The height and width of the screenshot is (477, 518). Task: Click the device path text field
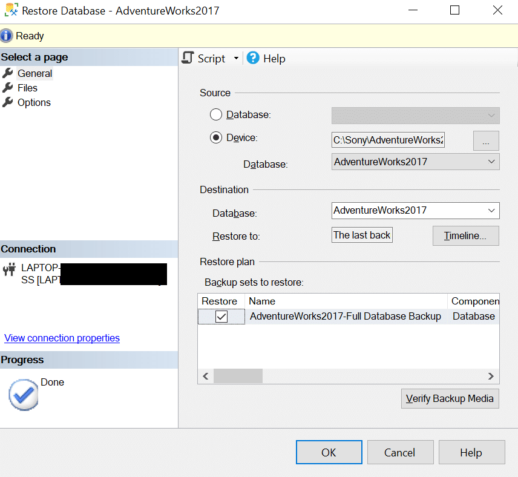tap(388, 140)
